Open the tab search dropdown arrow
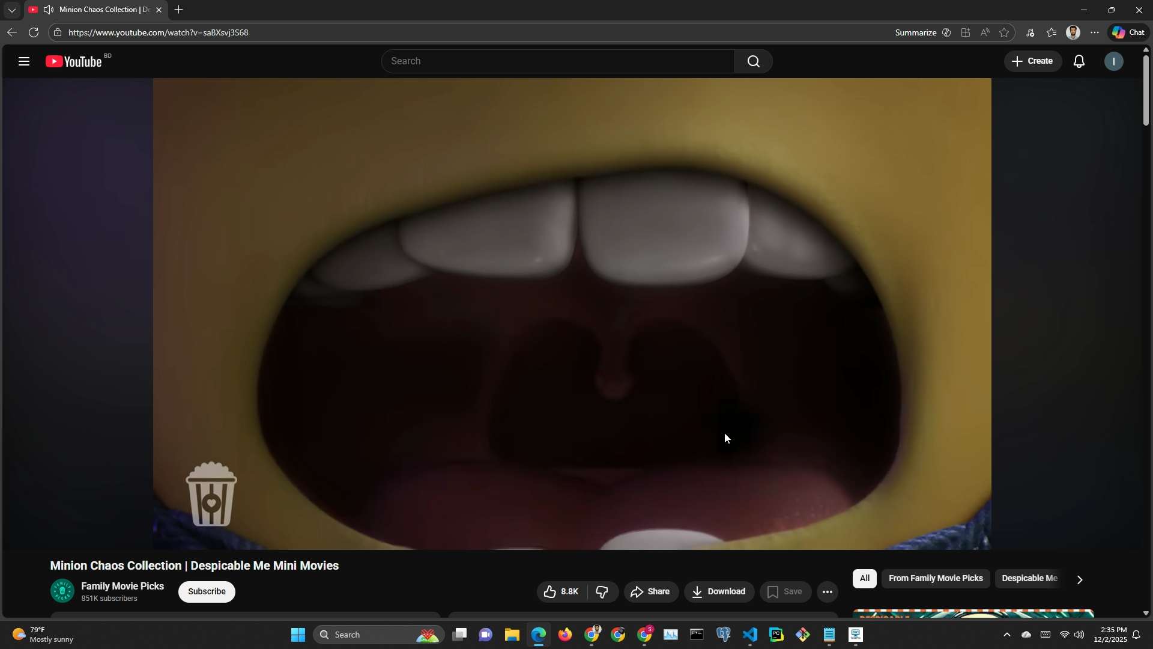Image resolution: width=1153 pixels, height=649 pixels. 11,10
